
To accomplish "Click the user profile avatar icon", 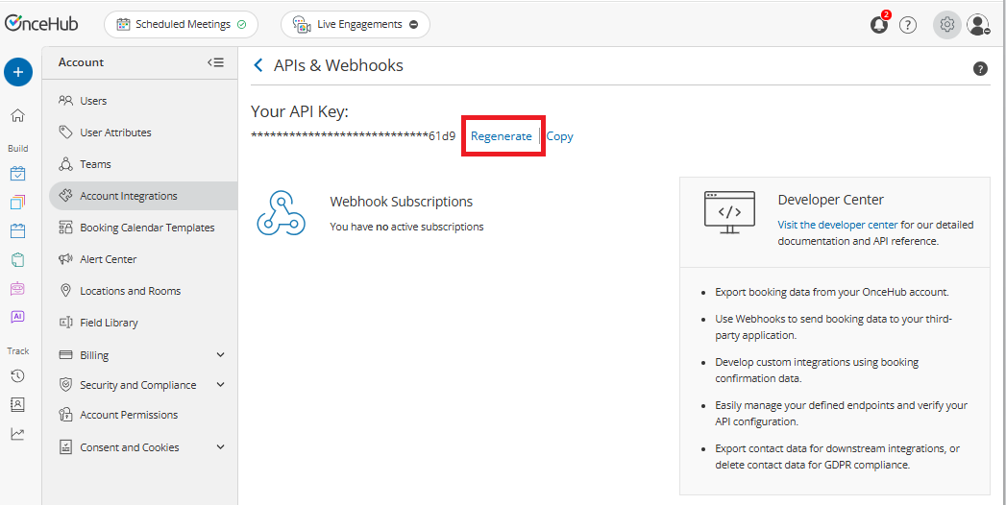I will click(978, 25).
